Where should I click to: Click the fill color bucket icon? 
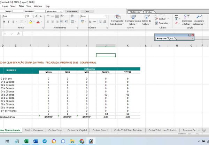tap(30, 22)
